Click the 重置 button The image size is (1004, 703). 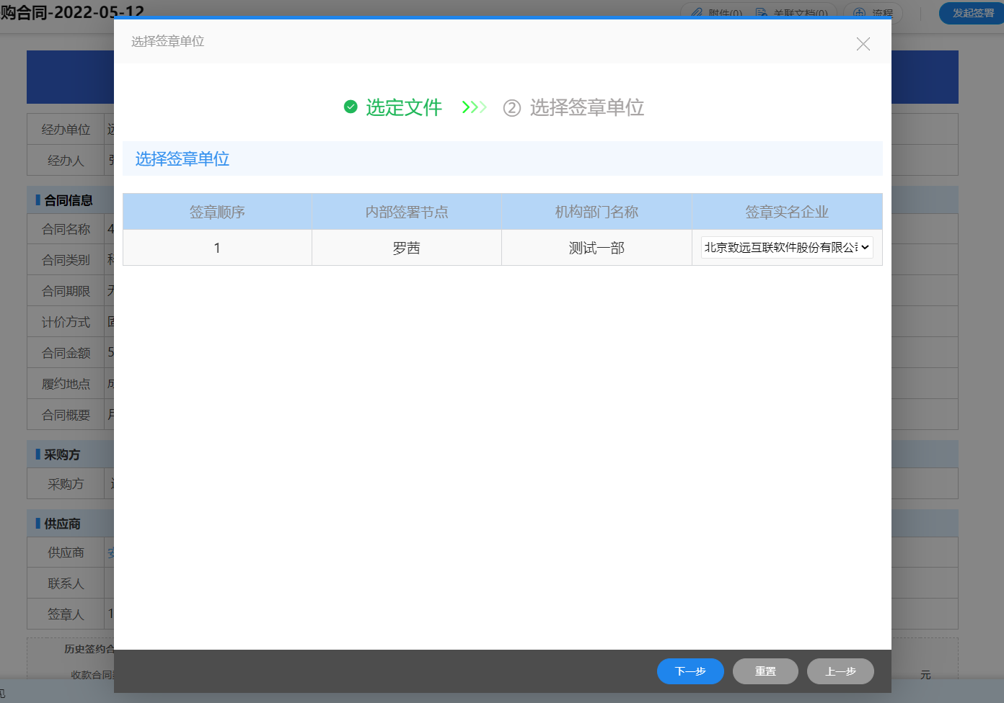pyautogui.click(x=765, y=671)
